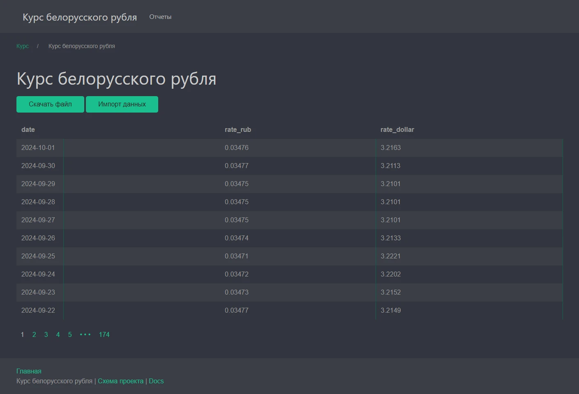
Task: Open the Отчеты menu item
Action: [x=160, y=17]
